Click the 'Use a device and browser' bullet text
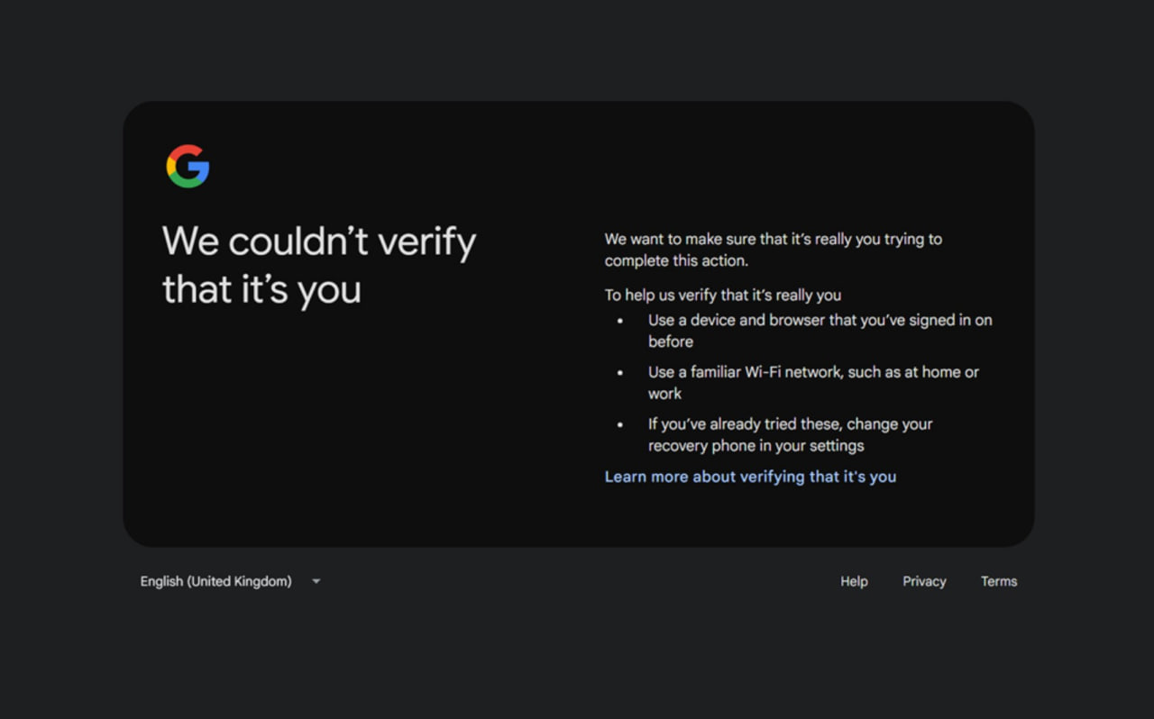 click(x=820, y=321)
